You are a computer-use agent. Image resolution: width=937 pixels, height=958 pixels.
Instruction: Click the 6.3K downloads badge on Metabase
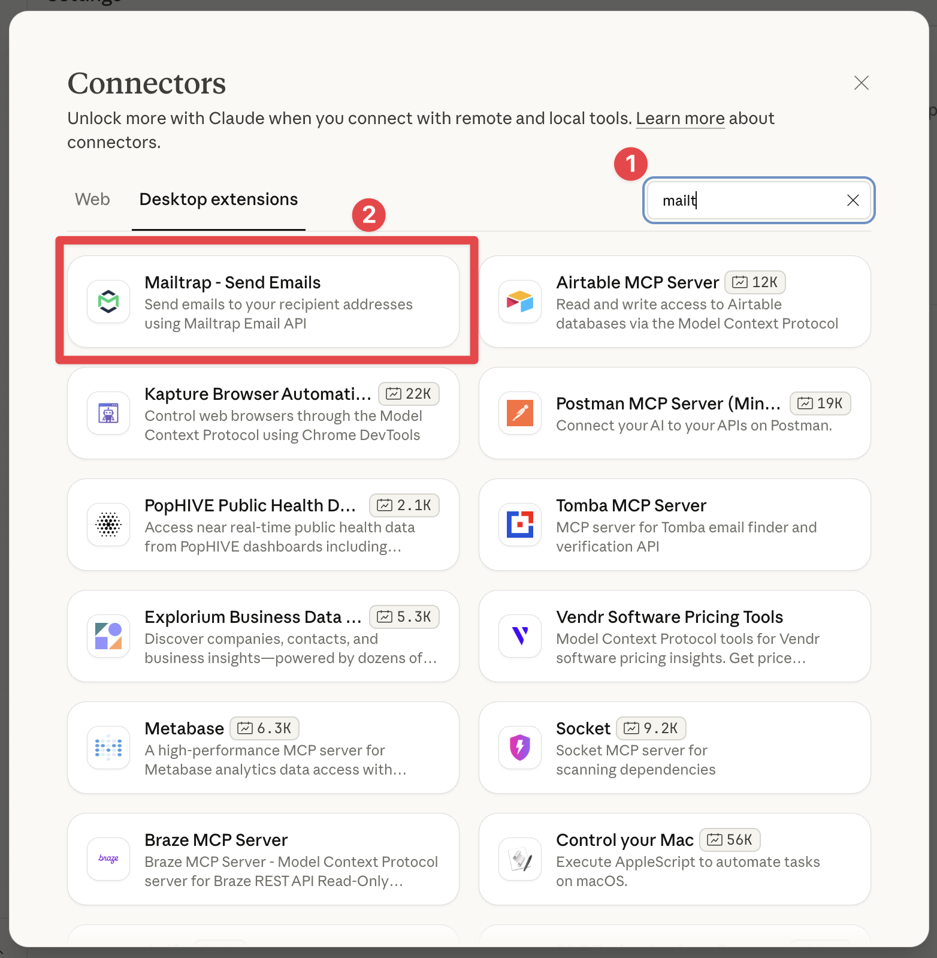tap(264, 728)
